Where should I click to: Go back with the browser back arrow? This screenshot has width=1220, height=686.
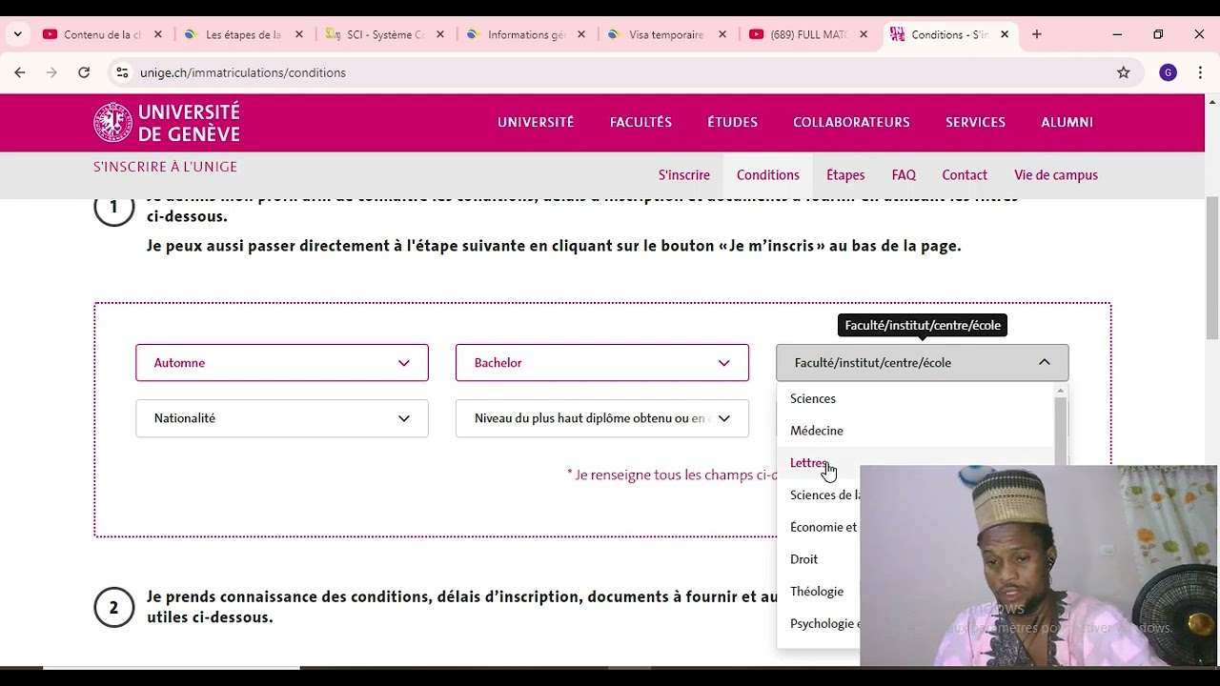pos(20,72)
